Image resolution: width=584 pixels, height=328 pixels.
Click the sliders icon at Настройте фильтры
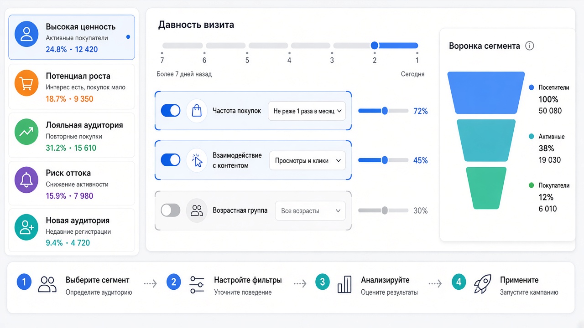click(197, 284)
